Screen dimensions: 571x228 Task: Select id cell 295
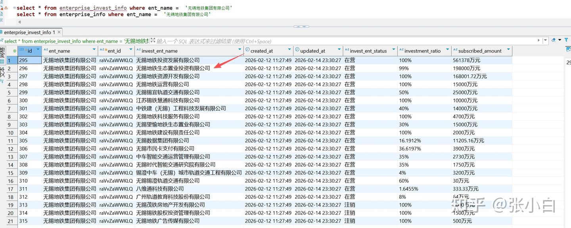click(x=30, y=60)
